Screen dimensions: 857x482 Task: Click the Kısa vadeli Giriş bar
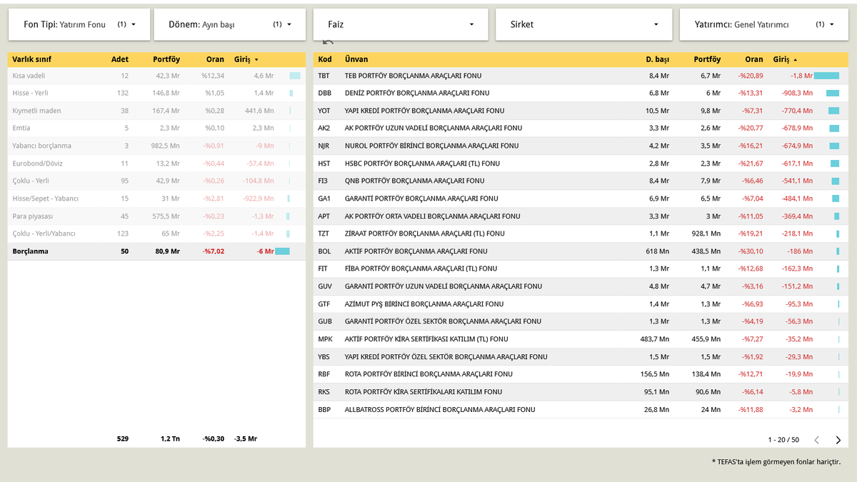295,76
